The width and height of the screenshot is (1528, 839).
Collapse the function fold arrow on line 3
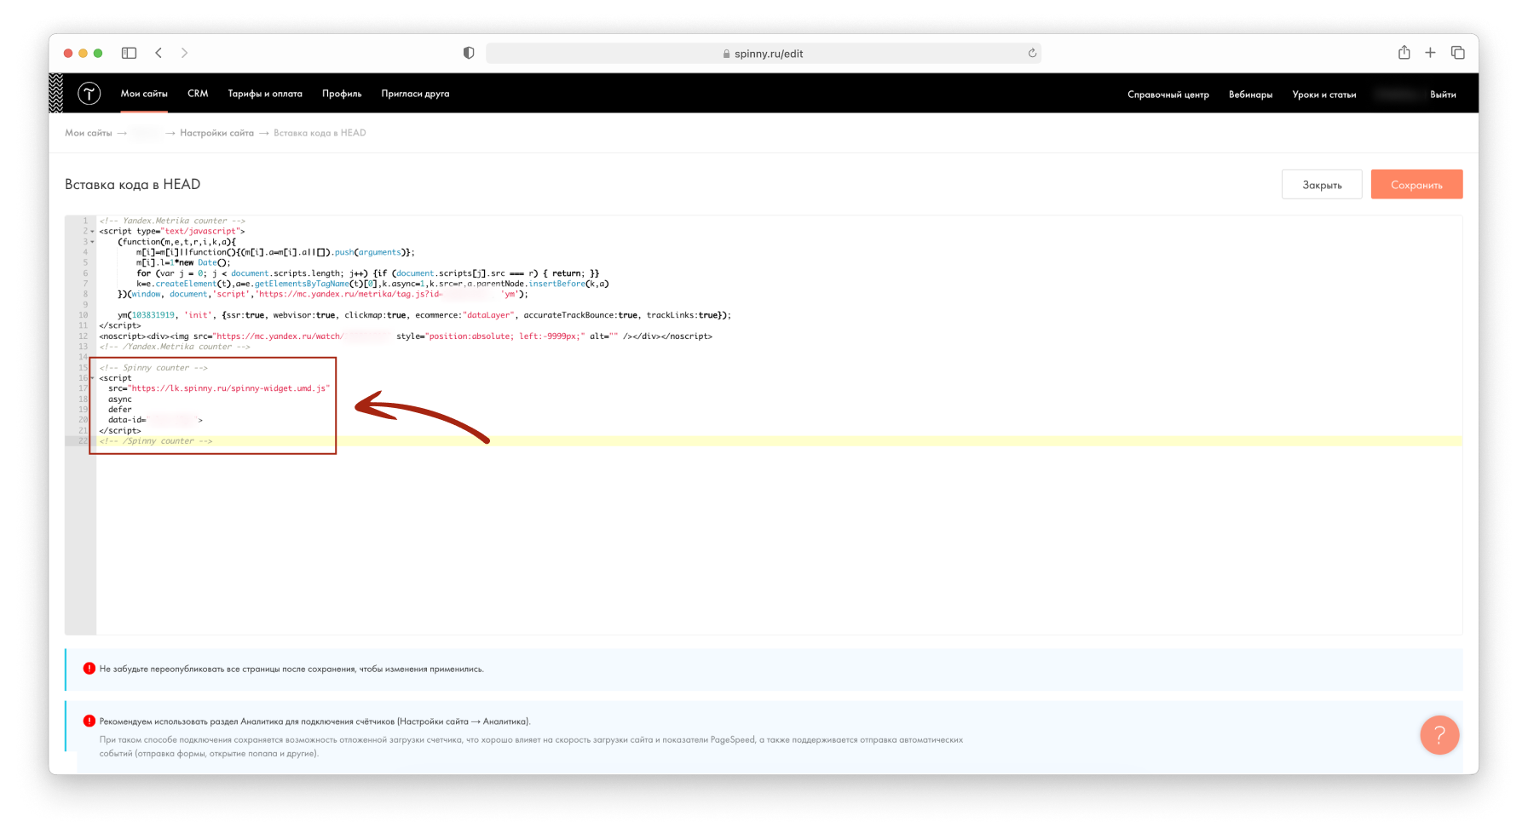pyautogui.click(x=92, y=242)
